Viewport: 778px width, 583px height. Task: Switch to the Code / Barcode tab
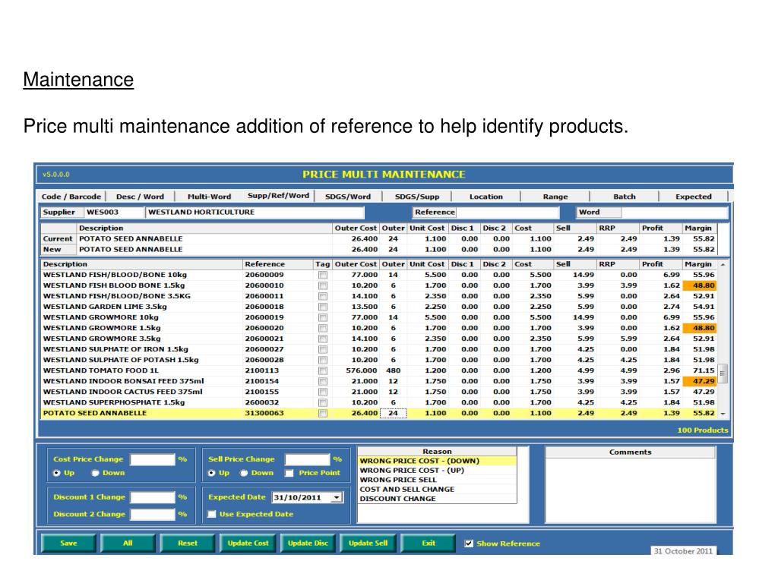point(71,197)
